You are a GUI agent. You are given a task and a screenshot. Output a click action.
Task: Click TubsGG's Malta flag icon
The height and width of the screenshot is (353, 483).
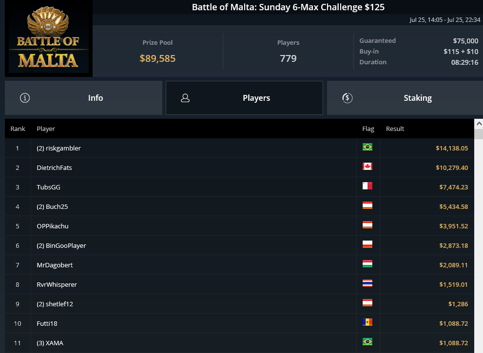(x=367, y=186)
